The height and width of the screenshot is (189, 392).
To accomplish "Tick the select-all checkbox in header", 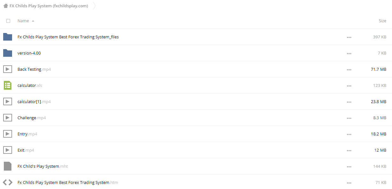I will click(8, 21).
